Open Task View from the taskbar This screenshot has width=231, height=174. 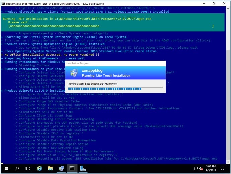pyautogui.click(x=28, y=168)
